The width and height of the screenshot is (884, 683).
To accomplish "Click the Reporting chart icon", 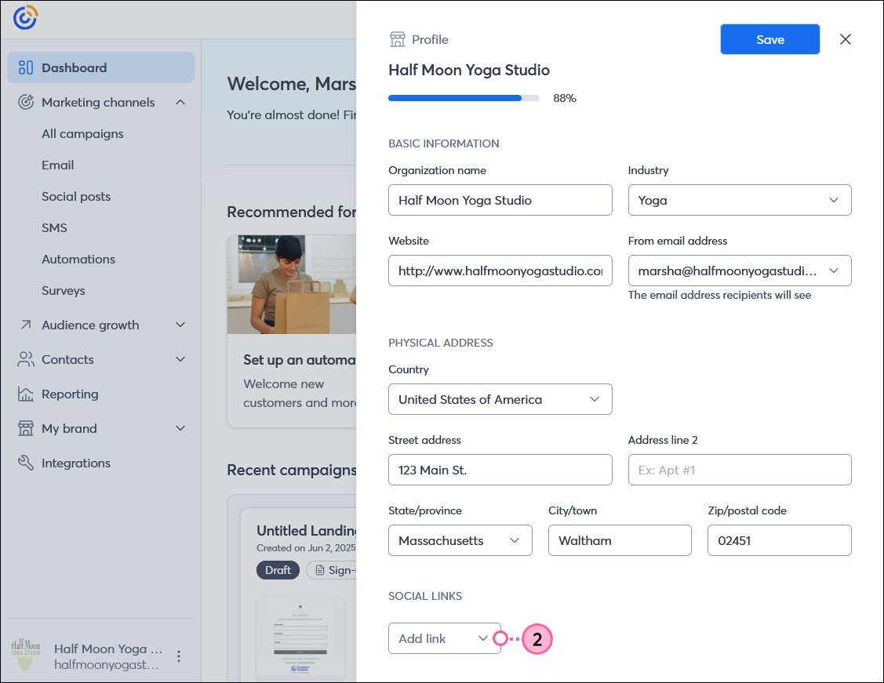I will coord(26,394).
